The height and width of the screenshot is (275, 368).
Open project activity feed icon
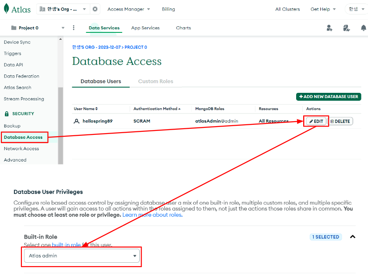[x=347, y=28]
